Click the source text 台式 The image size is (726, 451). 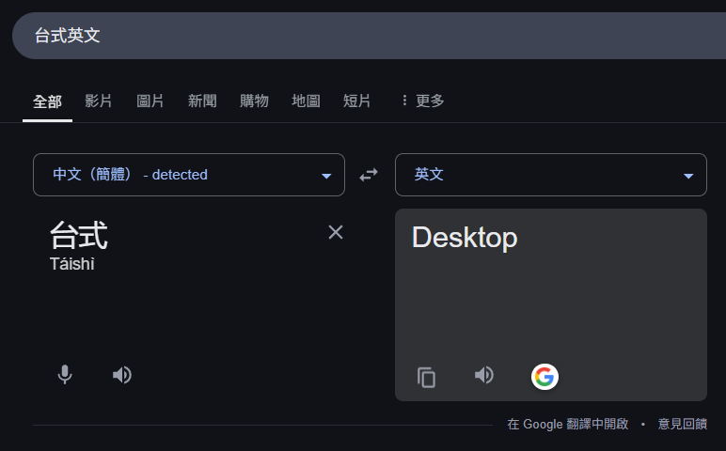[x=79, y=235]
